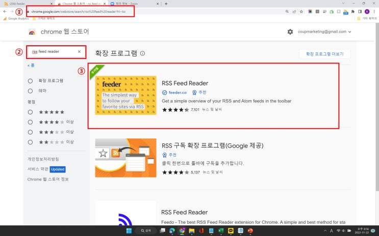
Task: Toggle the browser side panel icon
Action: pyautogui.click(x=360, y=11)
